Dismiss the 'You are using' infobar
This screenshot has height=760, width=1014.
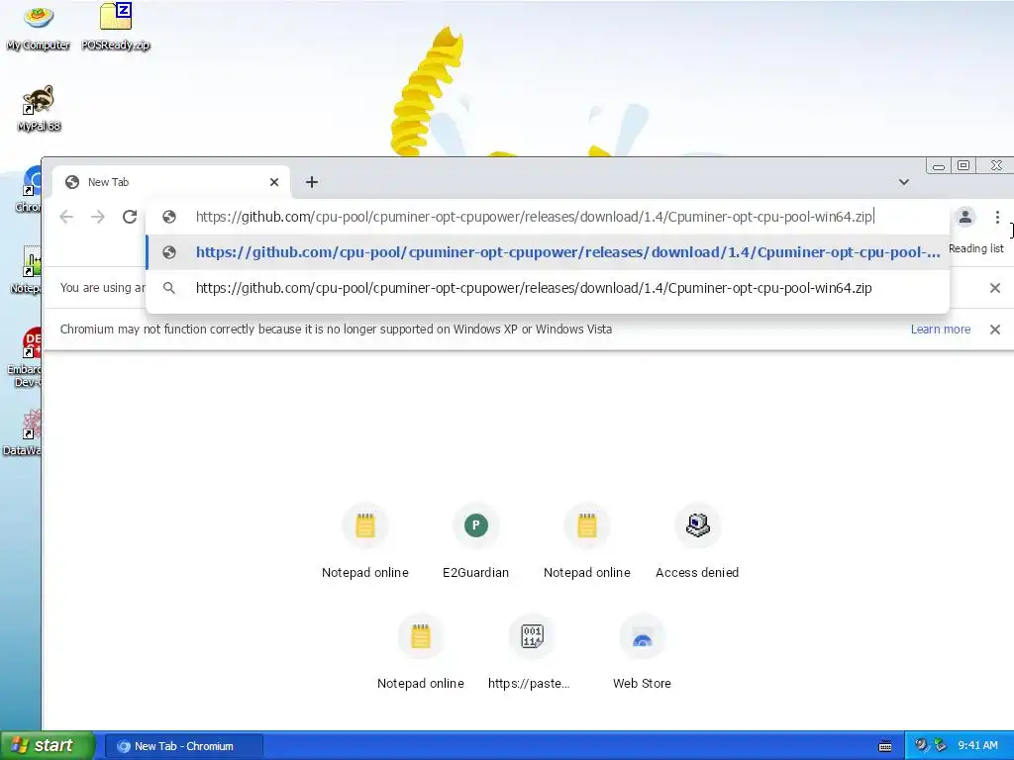(995, 288)
